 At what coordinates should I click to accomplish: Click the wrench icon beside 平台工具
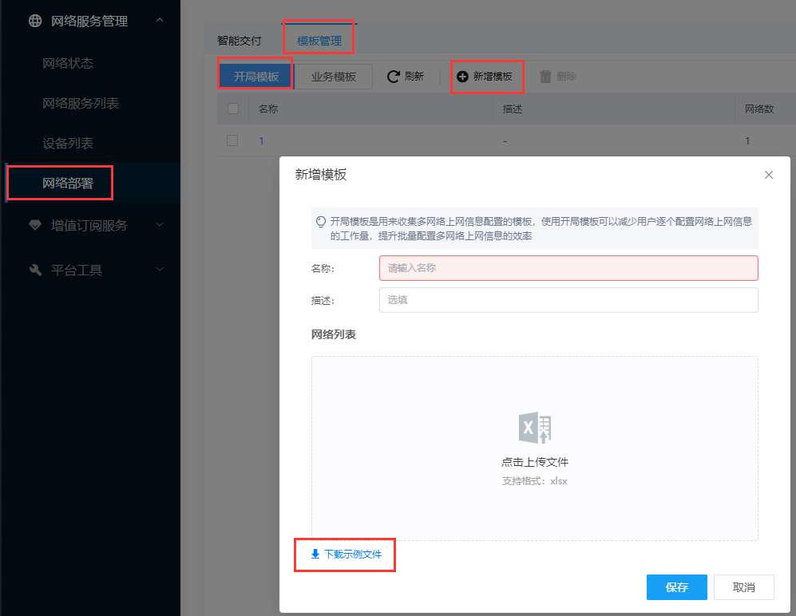[35, 270]
